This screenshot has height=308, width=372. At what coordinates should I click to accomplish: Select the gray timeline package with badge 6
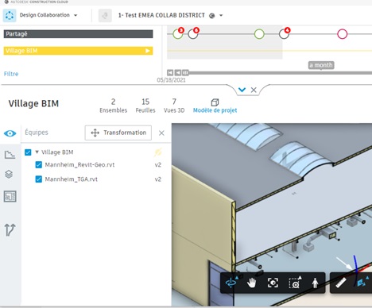tap(193, 34)
